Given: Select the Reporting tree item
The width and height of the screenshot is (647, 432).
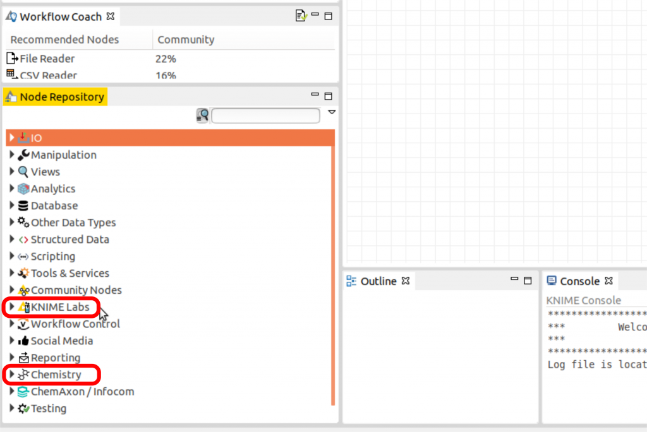Looking at the screenshot, I should coord(56,358).
